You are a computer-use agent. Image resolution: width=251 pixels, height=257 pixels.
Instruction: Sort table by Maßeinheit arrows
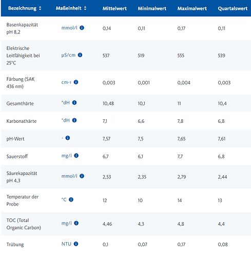pos(85,8)
